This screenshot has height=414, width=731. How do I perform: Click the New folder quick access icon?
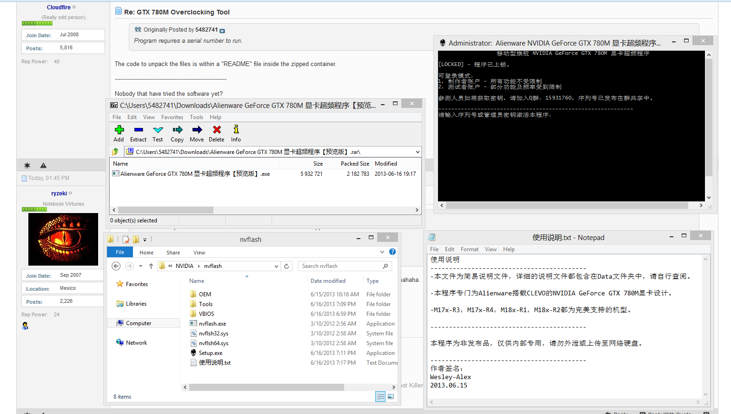coord(136,240)
